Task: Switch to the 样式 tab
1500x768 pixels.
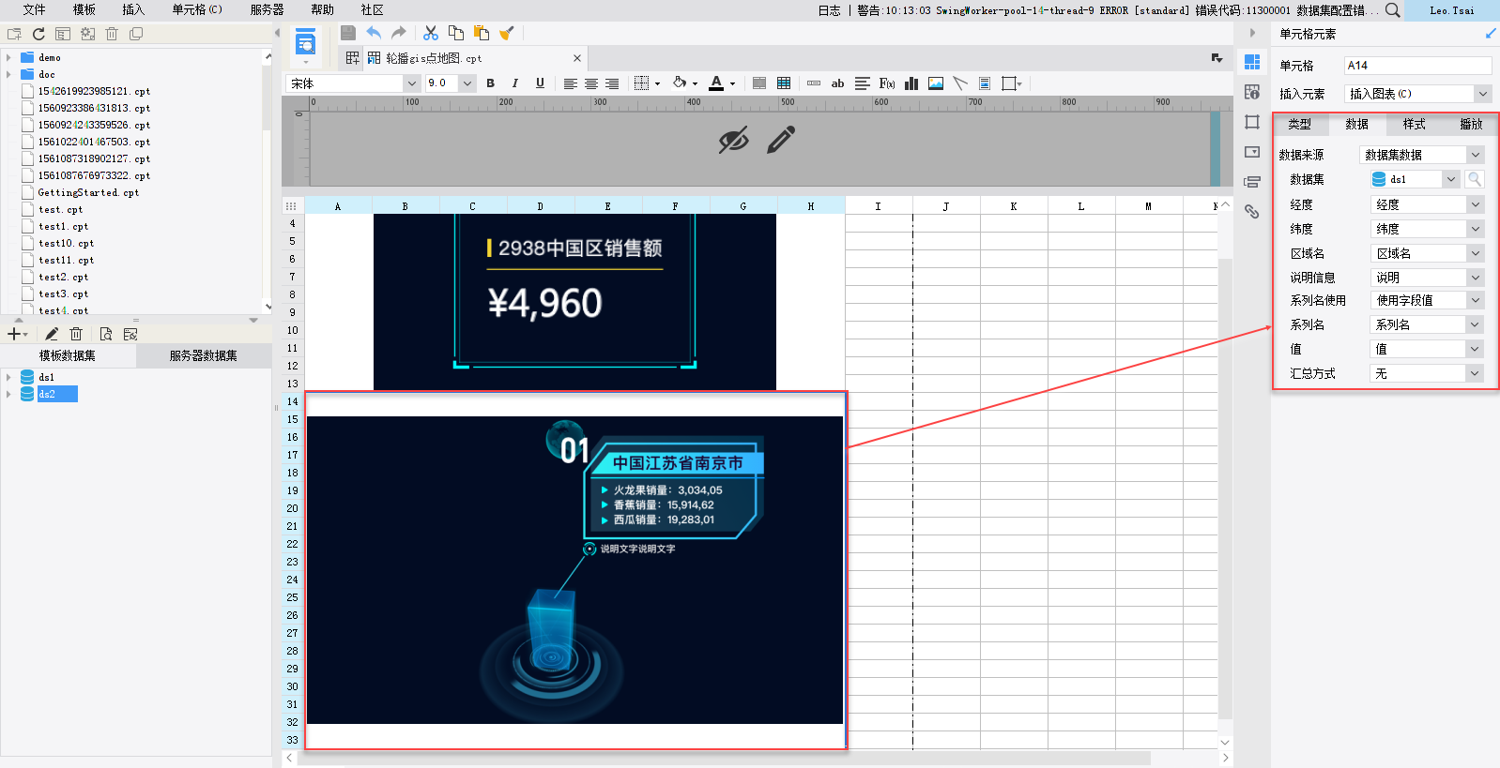Action: pos(1414,124)
